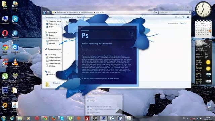Launch AIMP3 desktop shortcut
The image size is (215, 121).
tap(5, 106)
